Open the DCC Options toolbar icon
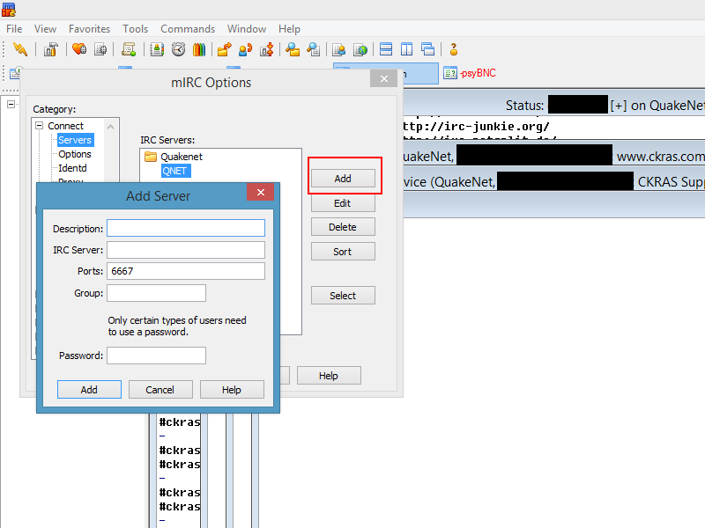 coord(267,49)
